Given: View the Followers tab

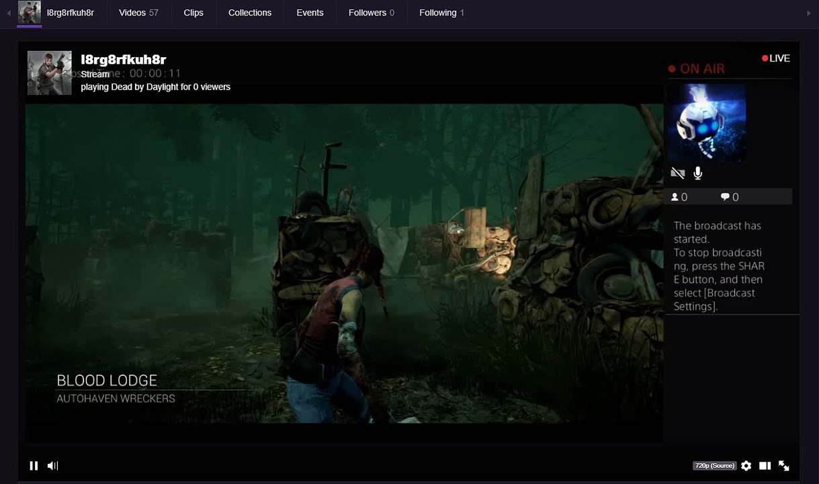Looking at the screenshot, I should [372, 13].
